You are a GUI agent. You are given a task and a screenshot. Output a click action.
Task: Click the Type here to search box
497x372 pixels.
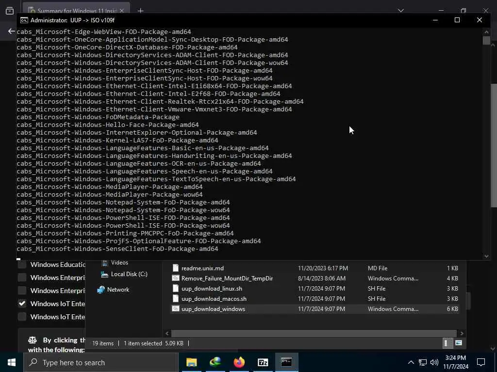coord(101,362)
